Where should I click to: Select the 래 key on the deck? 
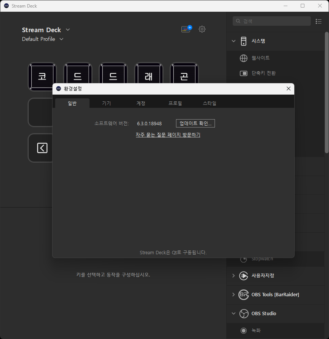[x=149, y=73]
